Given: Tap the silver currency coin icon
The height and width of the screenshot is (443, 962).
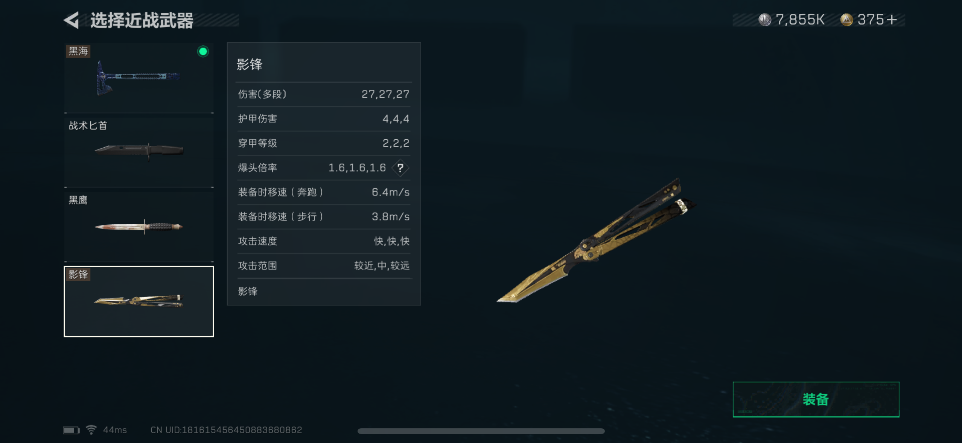Looking at the screenshot, I should pos(765,20).
